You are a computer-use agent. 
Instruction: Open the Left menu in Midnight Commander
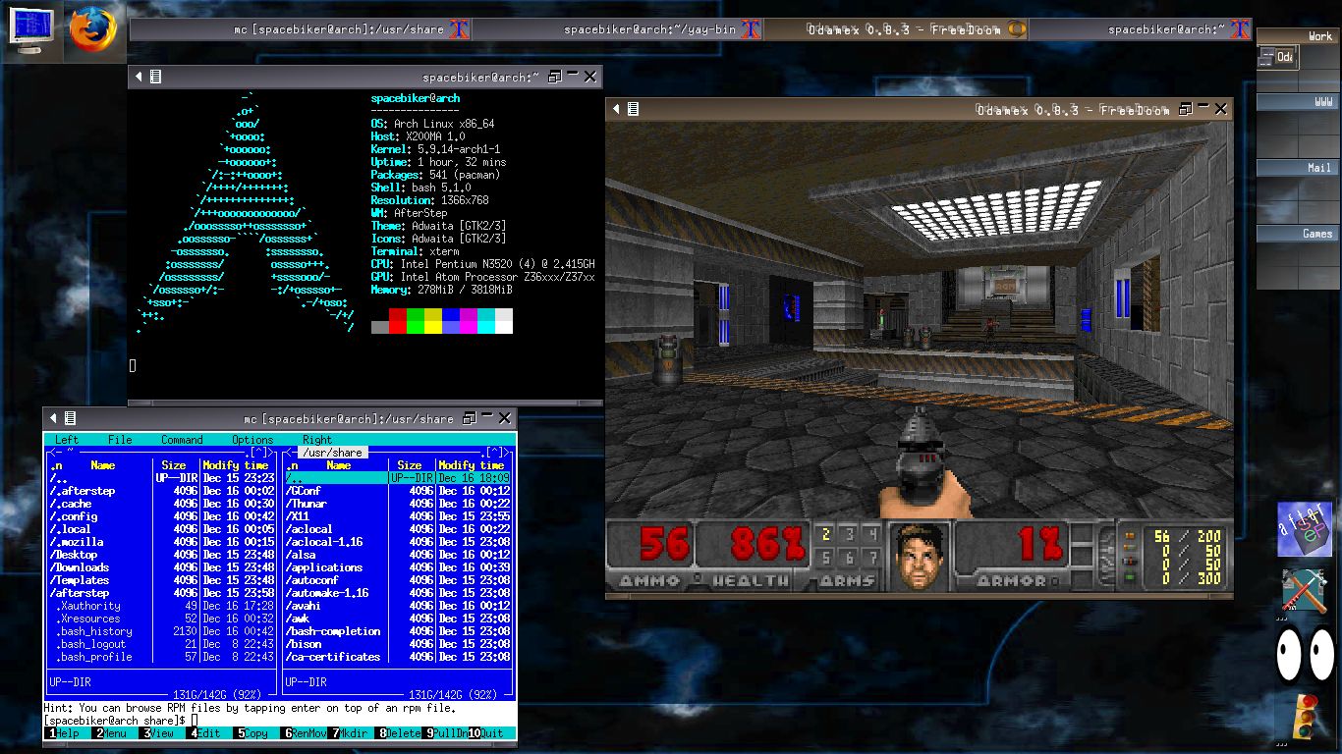[x=67, y=440]
